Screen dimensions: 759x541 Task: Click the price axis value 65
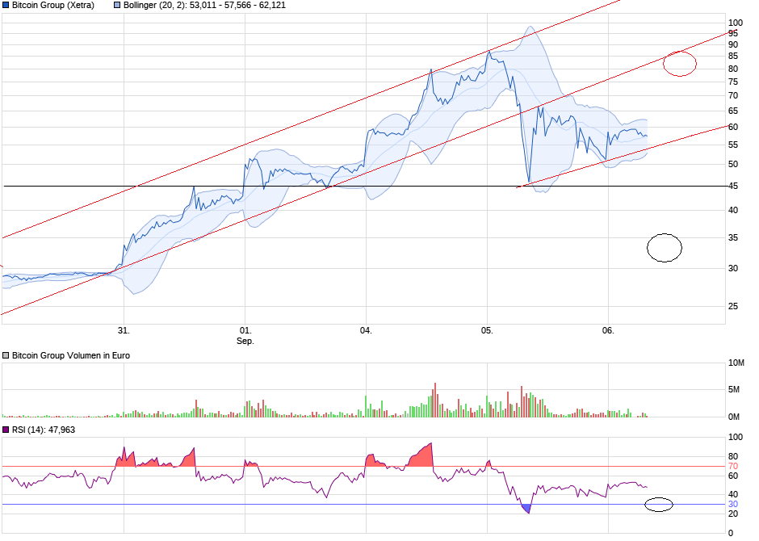tap(733, 111)
